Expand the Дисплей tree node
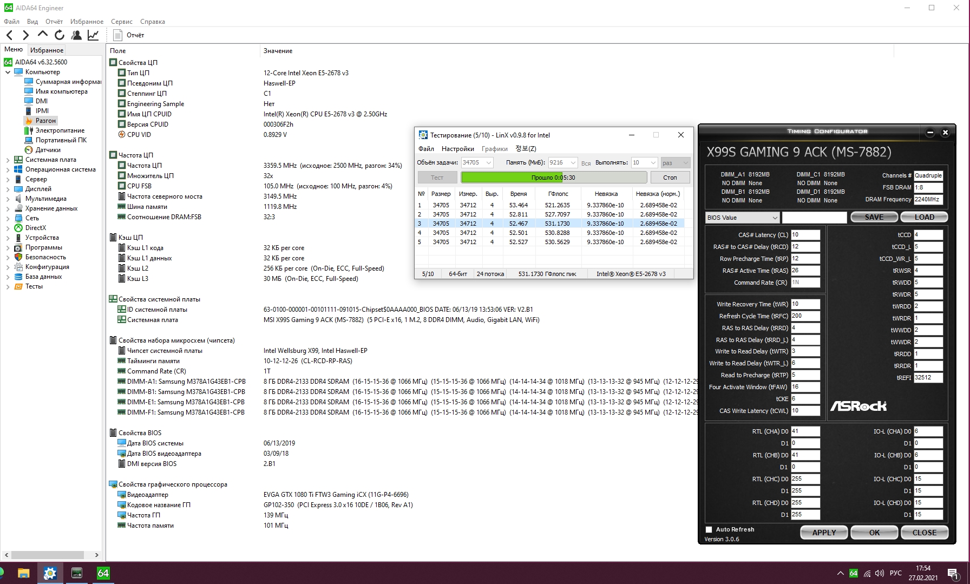Viewport: 970px width, 584px height. pyautogui.click(x=8, y=189)
